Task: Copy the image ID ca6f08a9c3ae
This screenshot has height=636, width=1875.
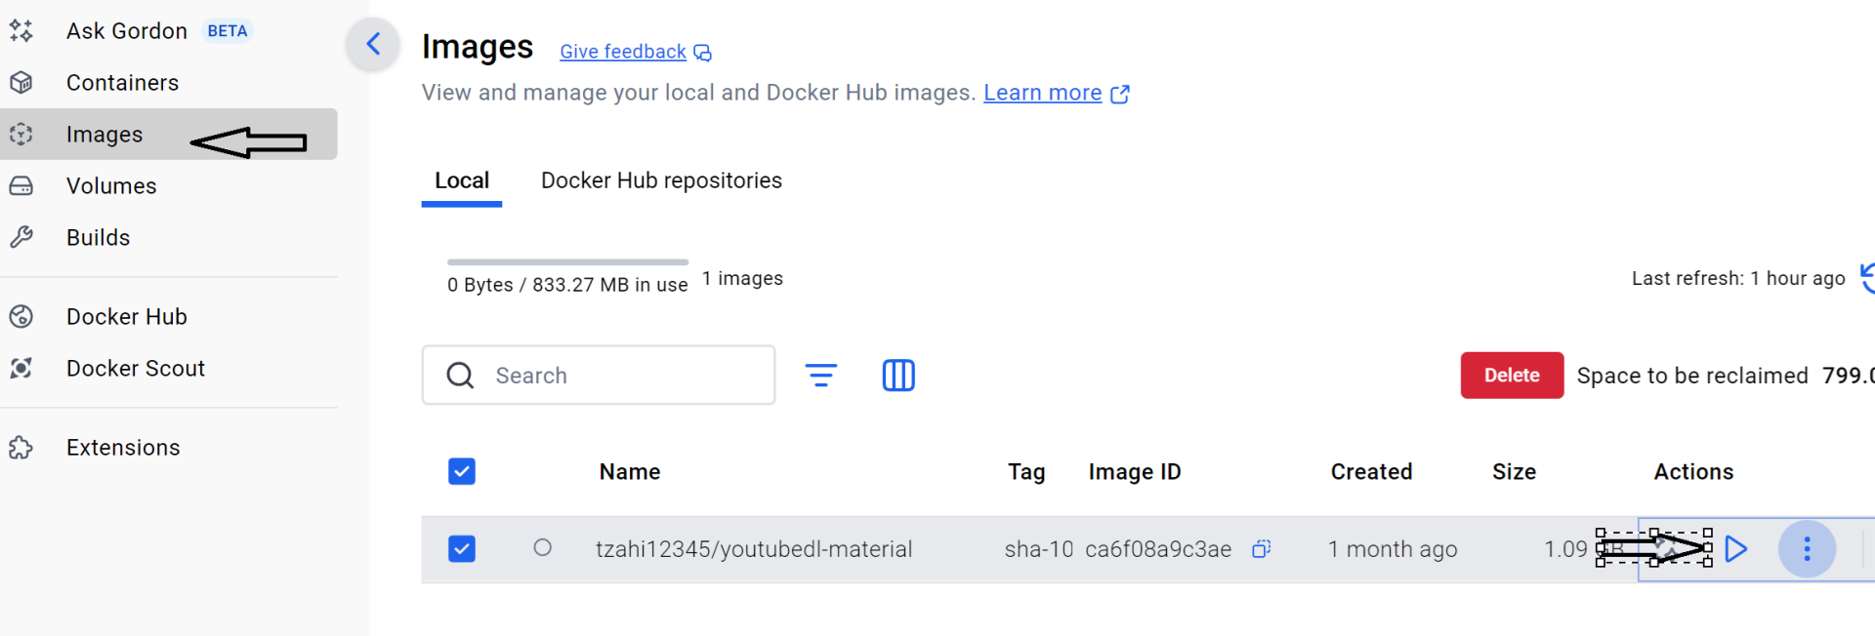Action: (x=1261, y=549)
